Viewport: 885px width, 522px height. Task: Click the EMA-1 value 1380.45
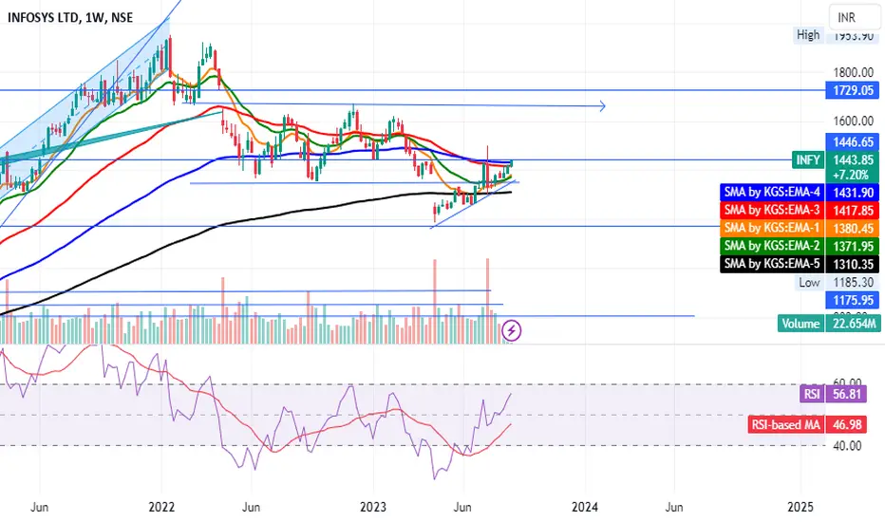click(853, 228)
